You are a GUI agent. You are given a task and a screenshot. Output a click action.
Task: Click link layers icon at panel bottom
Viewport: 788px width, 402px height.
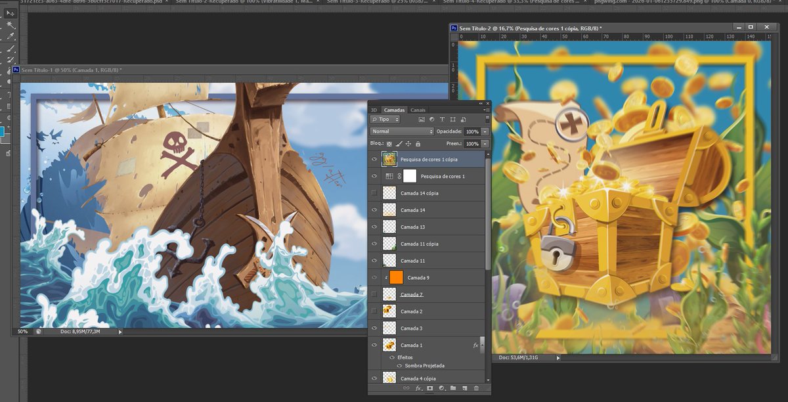click(x=406, y=389)
